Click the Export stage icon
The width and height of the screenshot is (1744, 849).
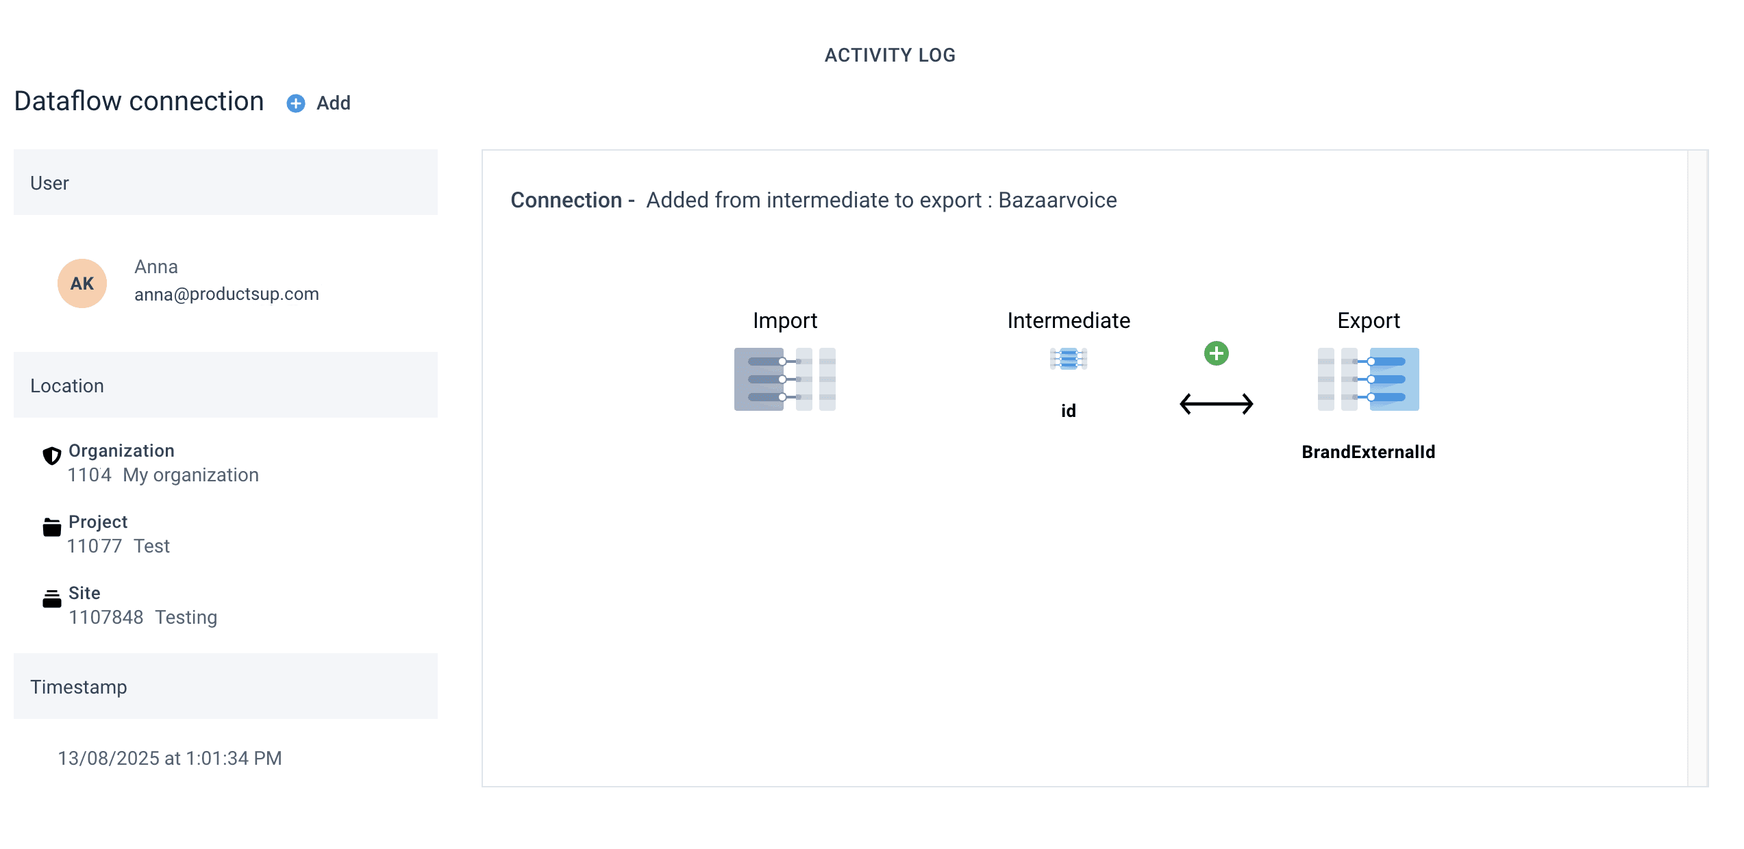click(x=1368, y=379)
